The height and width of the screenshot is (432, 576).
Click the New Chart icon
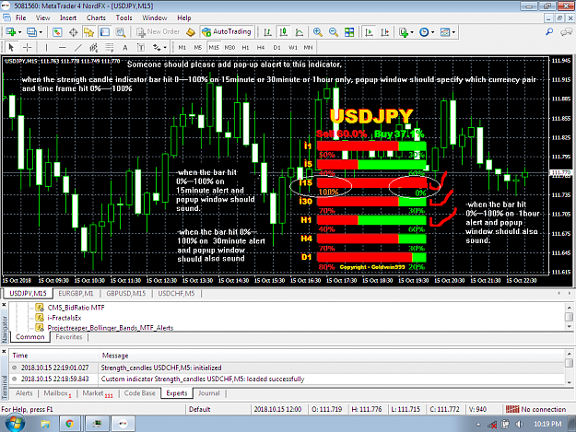point(10,32)
